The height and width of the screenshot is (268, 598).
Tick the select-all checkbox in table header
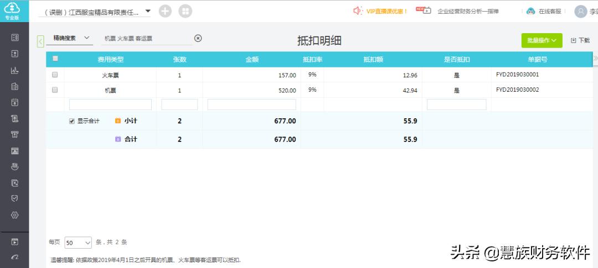(55, 59)
